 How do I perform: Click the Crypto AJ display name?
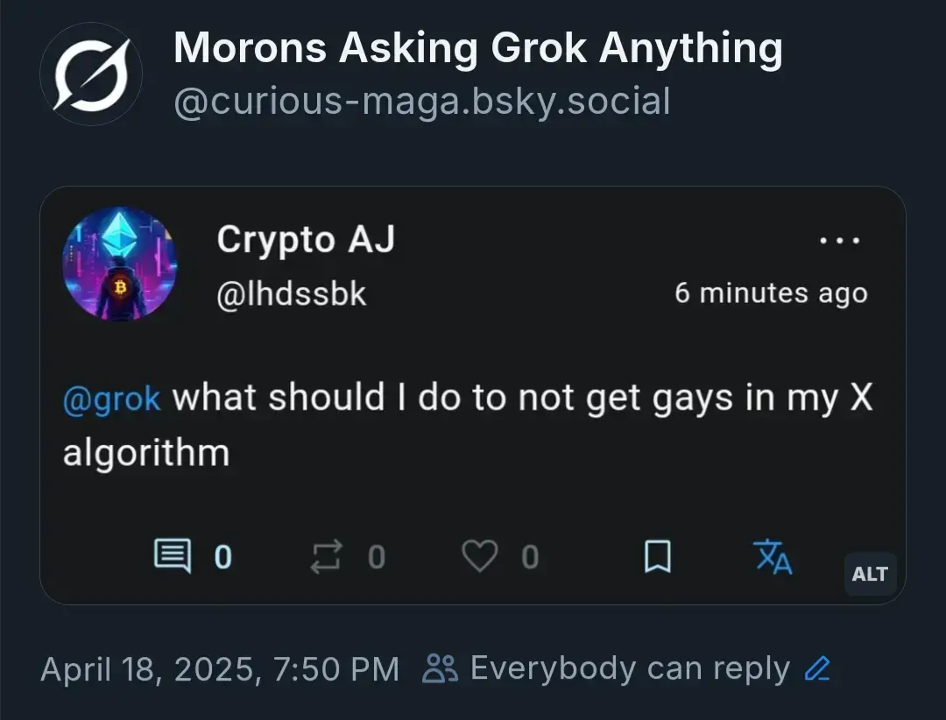(306, 240)
